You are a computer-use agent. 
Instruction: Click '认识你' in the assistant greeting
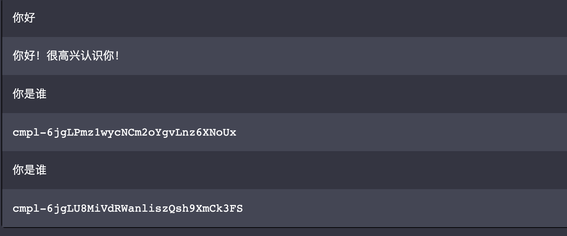pyautogui.click(x=97, y=56)
